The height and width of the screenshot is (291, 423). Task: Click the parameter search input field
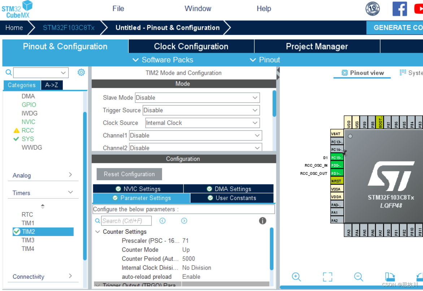[x=126, y=221]
